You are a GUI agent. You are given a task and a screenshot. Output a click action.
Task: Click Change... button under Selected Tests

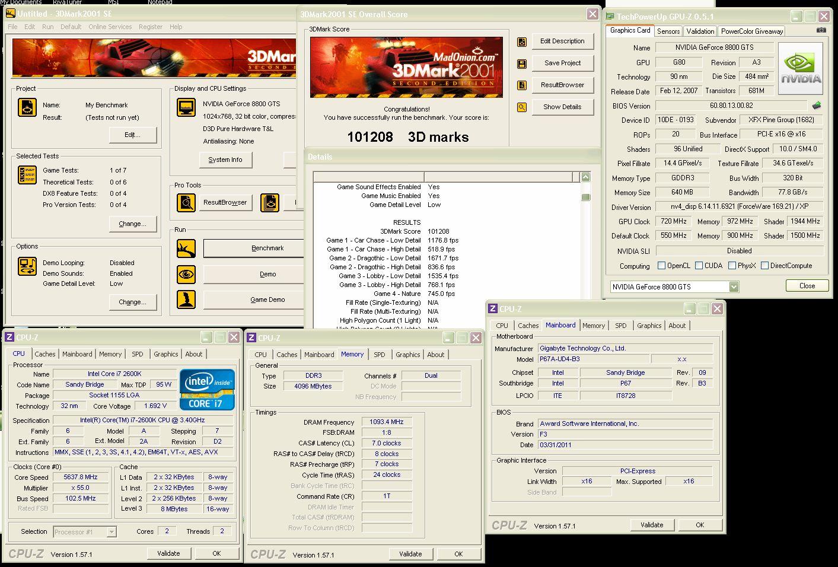133,224
